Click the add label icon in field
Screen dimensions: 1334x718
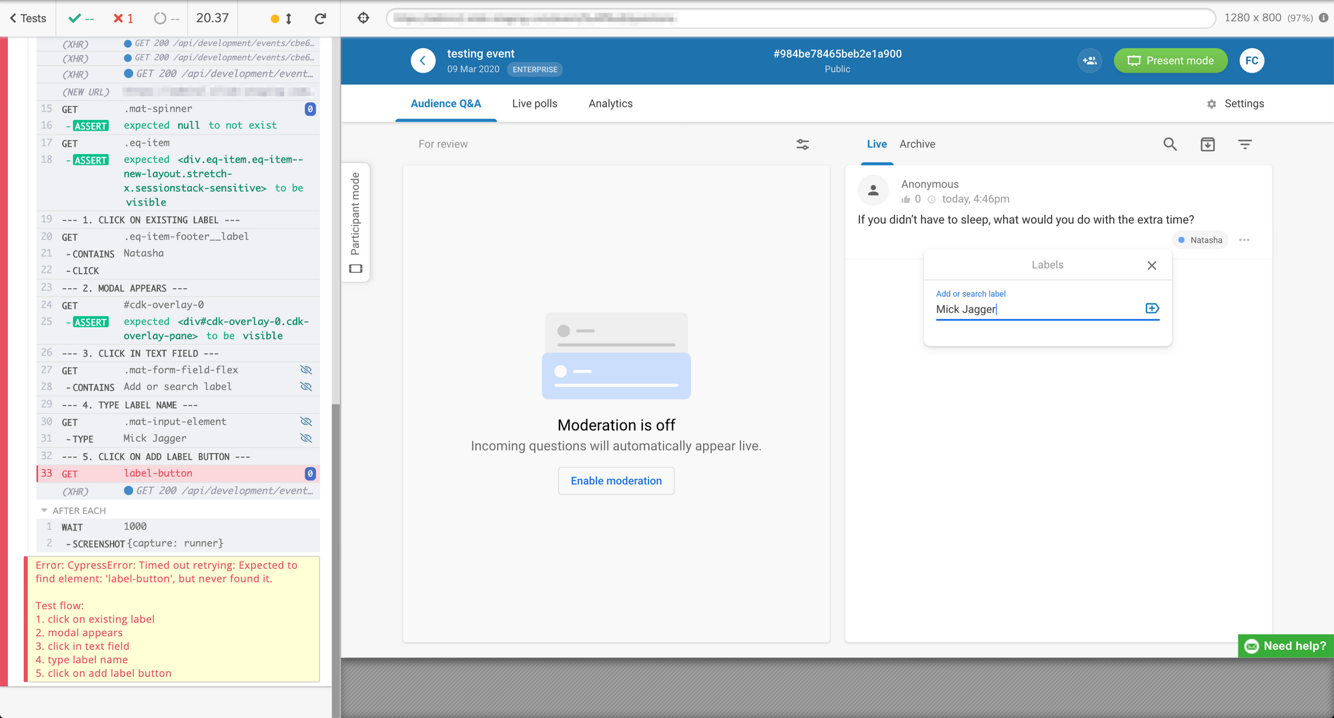click(x=1152, y=308)
